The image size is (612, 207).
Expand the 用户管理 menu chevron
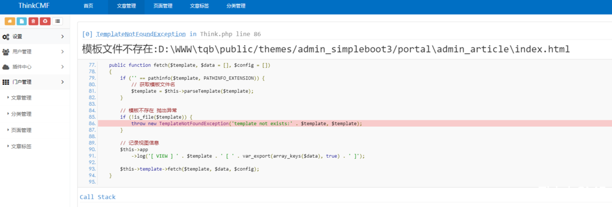tap(62, 51)
